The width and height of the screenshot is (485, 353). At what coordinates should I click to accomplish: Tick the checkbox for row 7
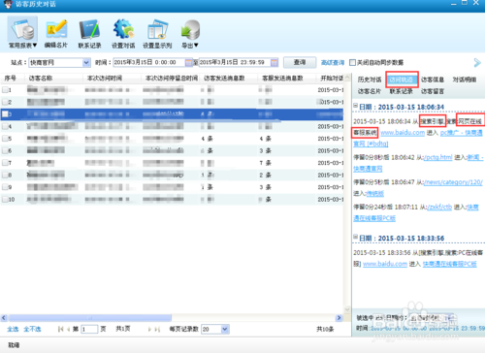pyautogui.click(x=5, y=163)
